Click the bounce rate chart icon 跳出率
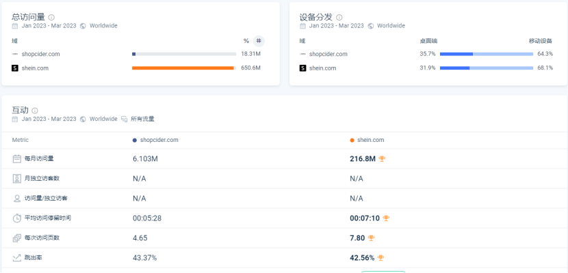The height and width of the screenshot is (273, 568). [x=17, y=257]
